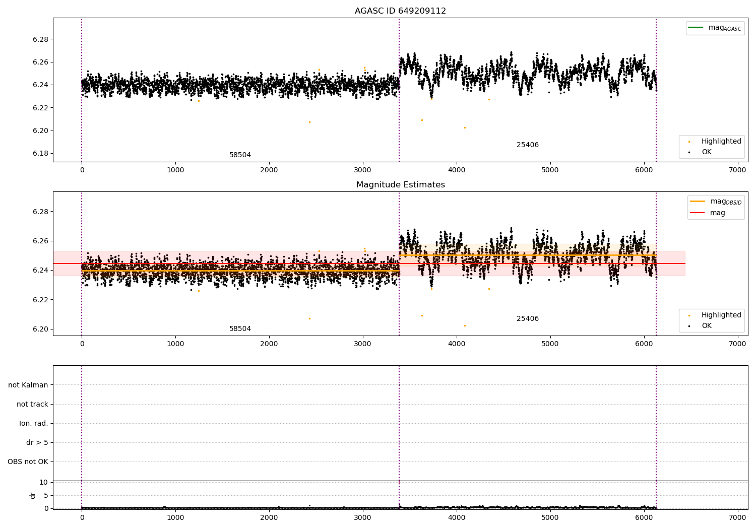Click the 'Magnitude Estimates' plot title
756x529 pixels.
(x=400, y=185)
